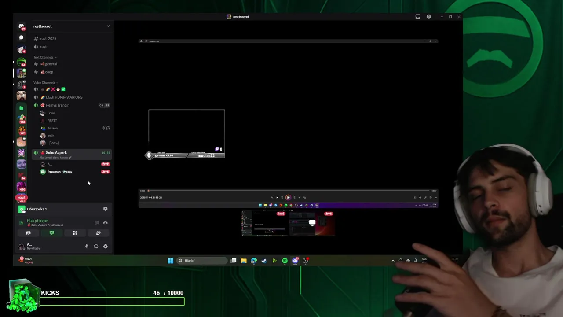Image resolution: width=563 pixels, height=317 pixels.
Task: Disconnect from voice with hang-up icon
Action: click(105, 223)
